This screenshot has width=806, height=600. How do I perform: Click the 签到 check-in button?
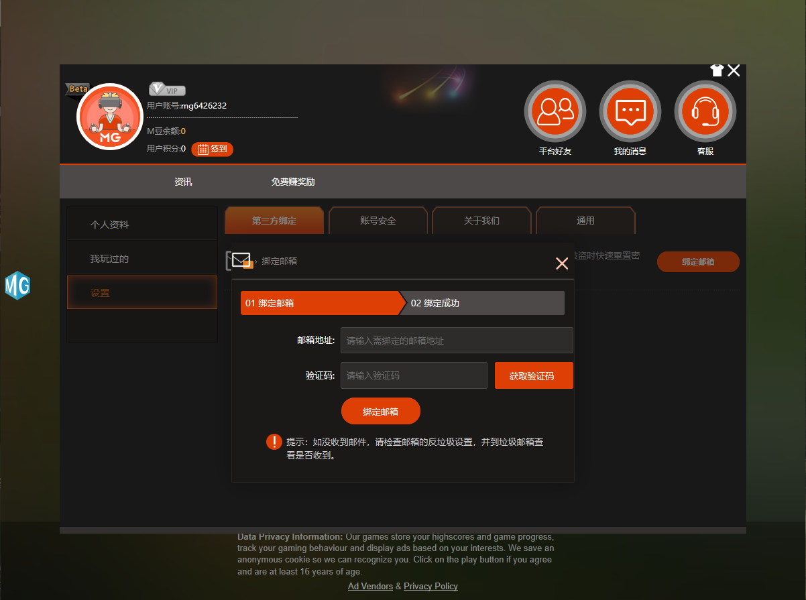pos(212,149)
